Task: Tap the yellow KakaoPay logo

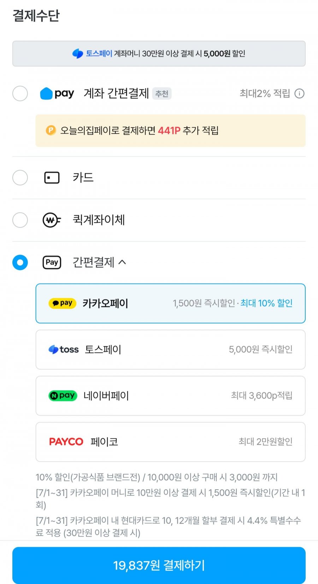Action: pos(63,303)
